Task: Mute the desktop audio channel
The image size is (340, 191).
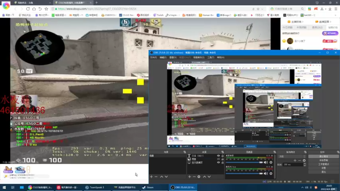Action: pyautogui.click(x=266, y=162)
